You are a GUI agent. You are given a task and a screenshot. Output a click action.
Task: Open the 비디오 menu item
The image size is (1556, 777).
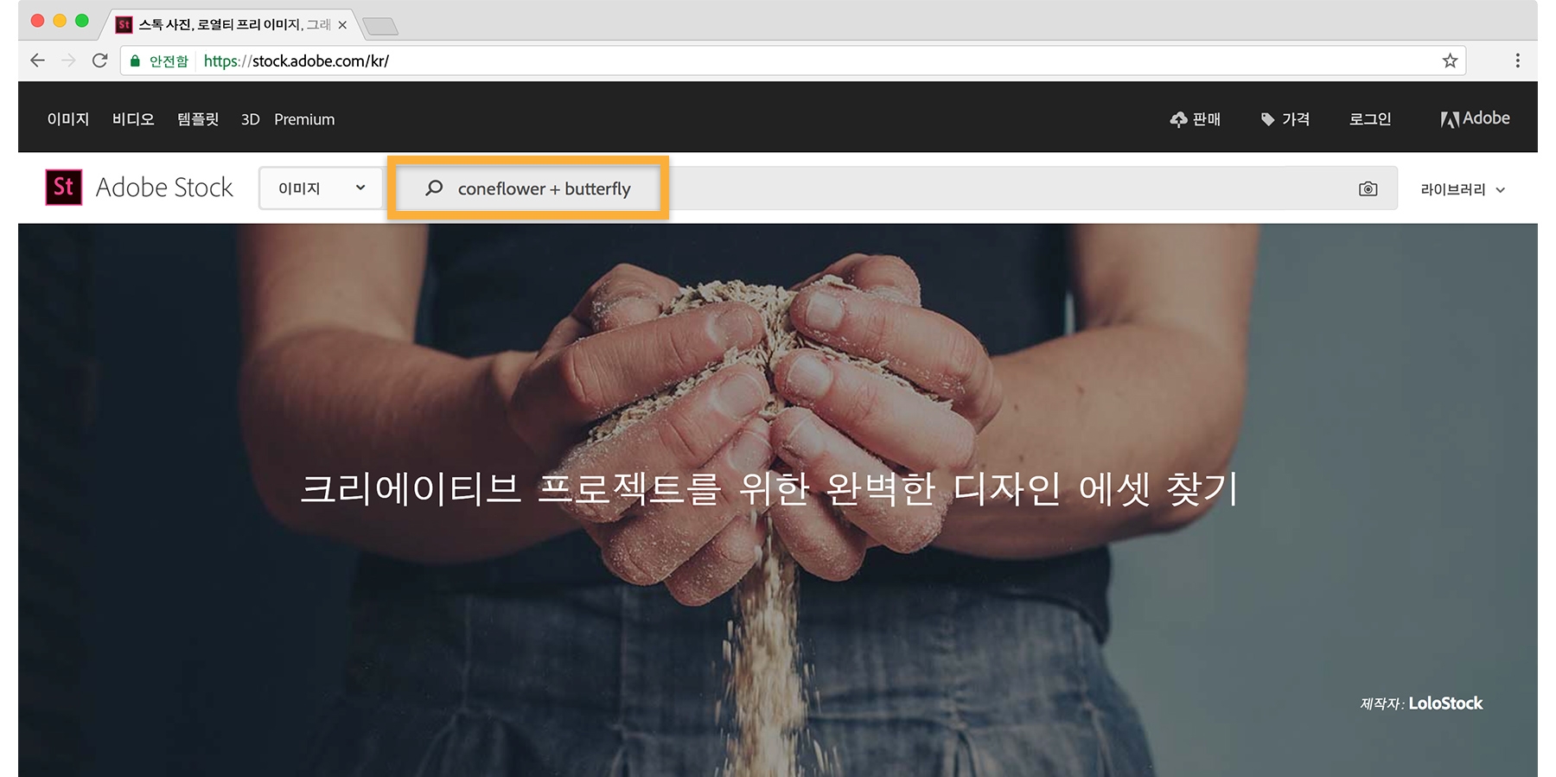(133, 119)
